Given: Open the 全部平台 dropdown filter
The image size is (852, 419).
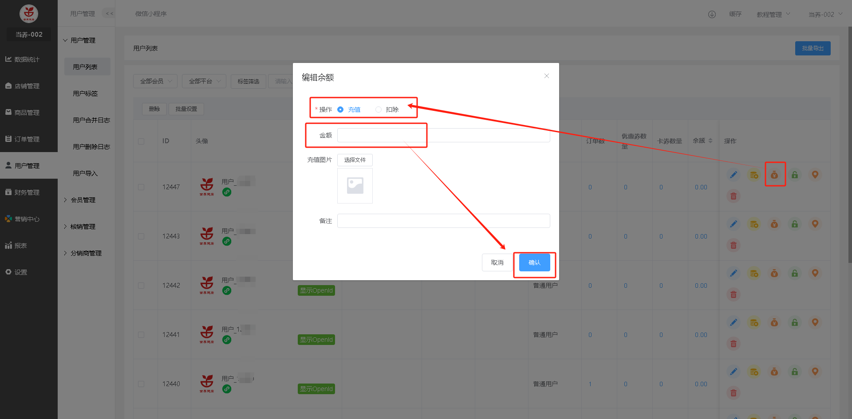Looking at the screenshot, I should [204, 81].
